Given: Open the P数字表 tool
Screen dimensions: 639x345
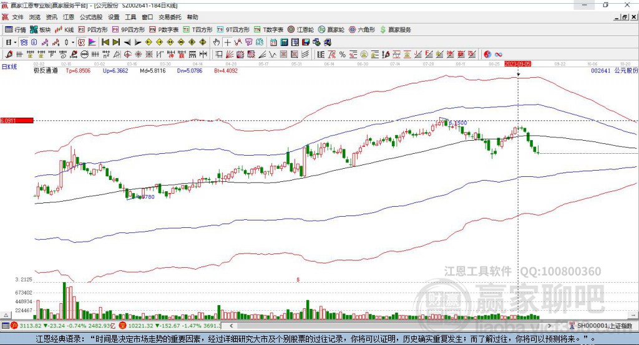Looking at the screenshot, I should (164, 30).
